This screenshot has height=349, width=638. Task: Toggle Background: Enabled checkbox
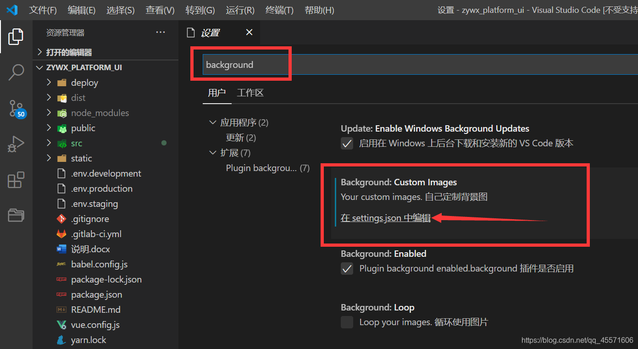pos(347,269)
